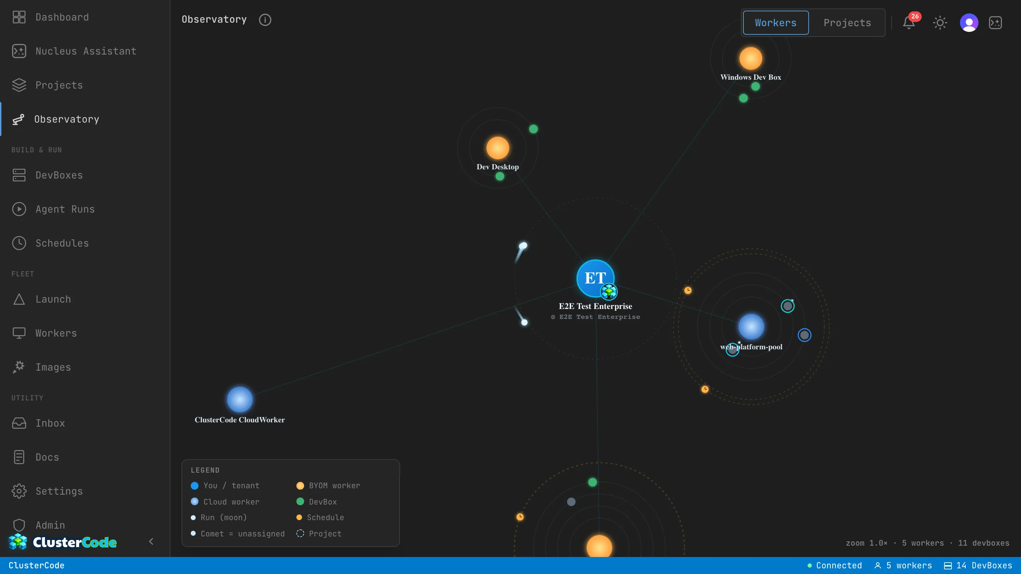Click the Launch triangle icon
The height and width of the screenshot is (574, 1021).
tap(19, 299)
